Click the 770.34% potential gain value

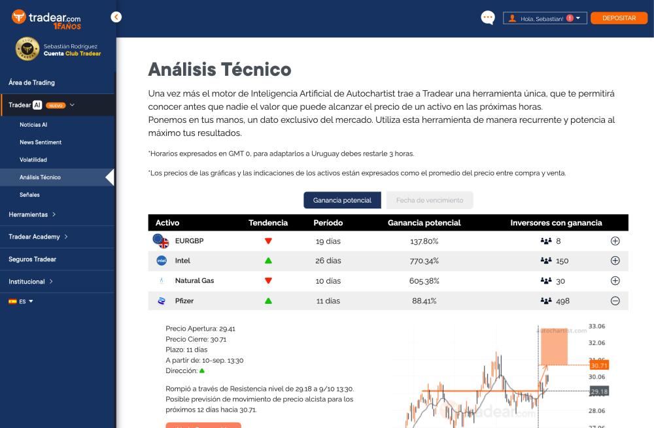[424, 261]
